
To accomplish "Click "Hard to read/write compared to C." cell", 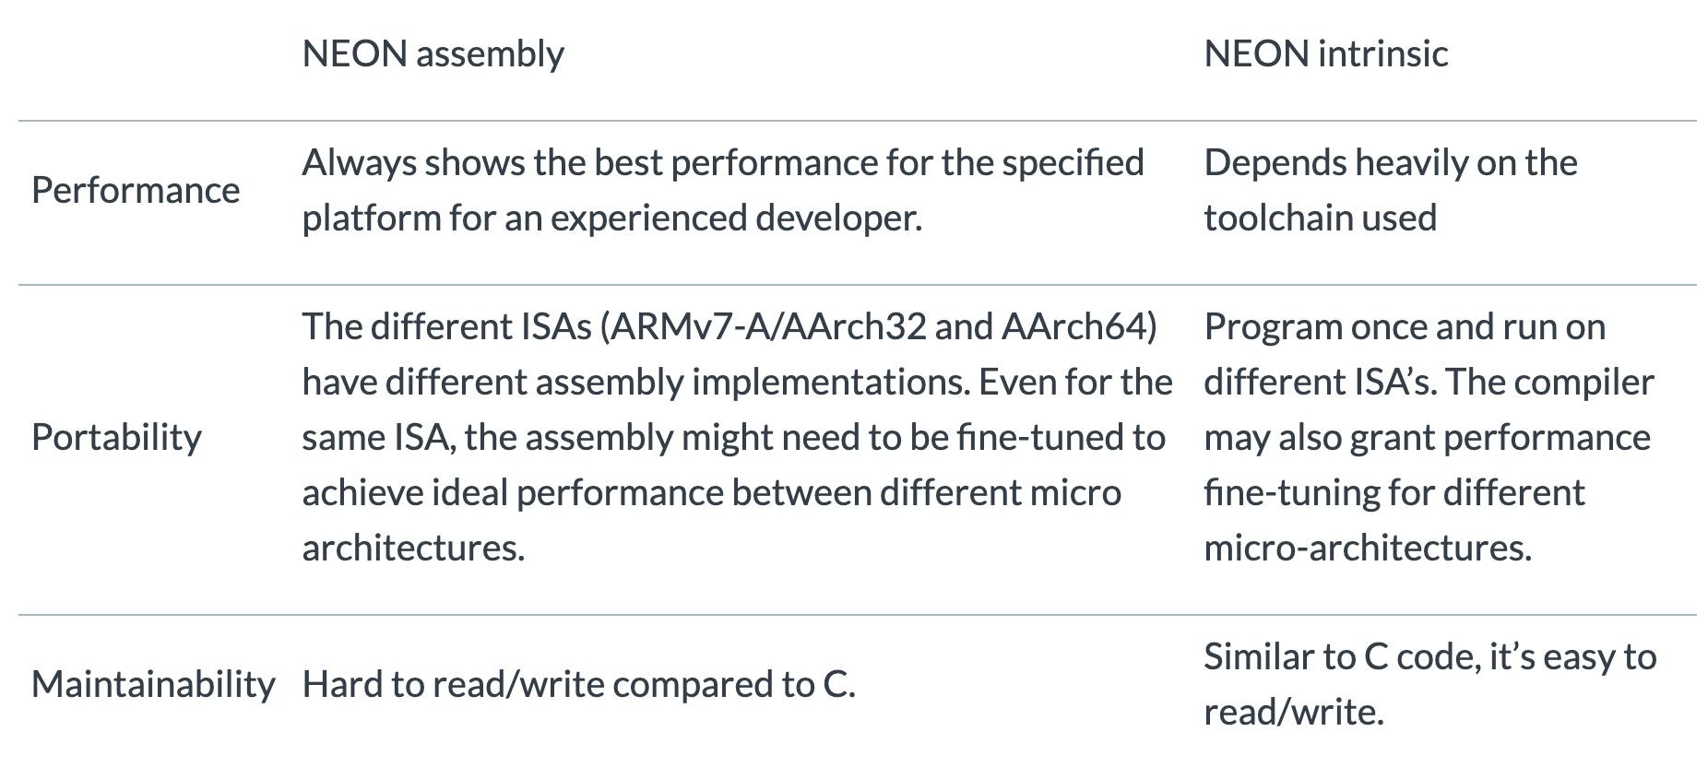I will (578, 685).
